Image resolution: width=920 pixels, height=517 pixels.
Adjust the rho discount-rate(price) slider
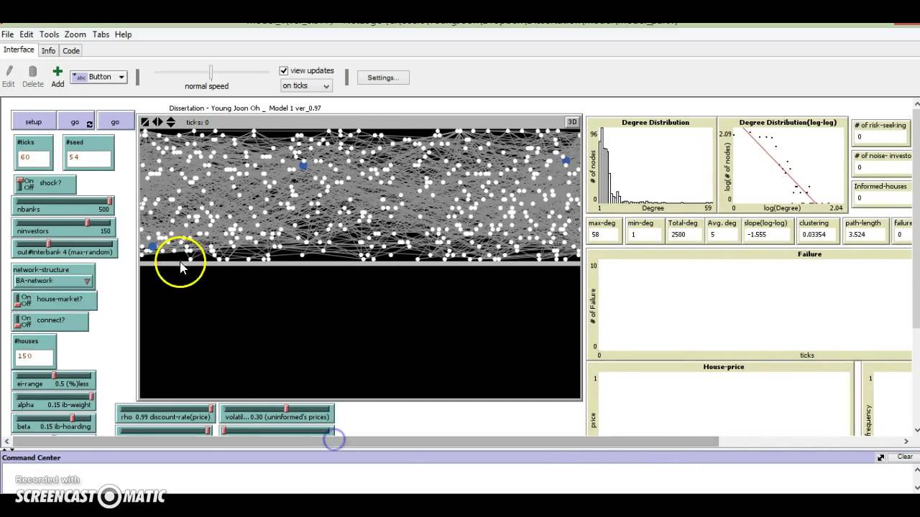(165, 413)
